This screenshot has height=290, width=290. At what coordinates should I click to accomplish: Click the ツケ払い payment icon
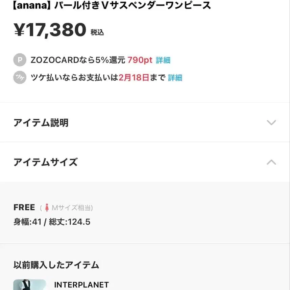[20, 77]
